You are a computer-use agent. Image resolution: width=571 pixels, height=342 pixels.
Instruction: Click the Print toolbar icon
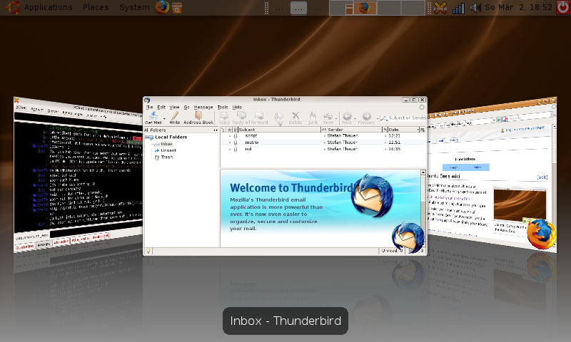[x=328, y=117]
